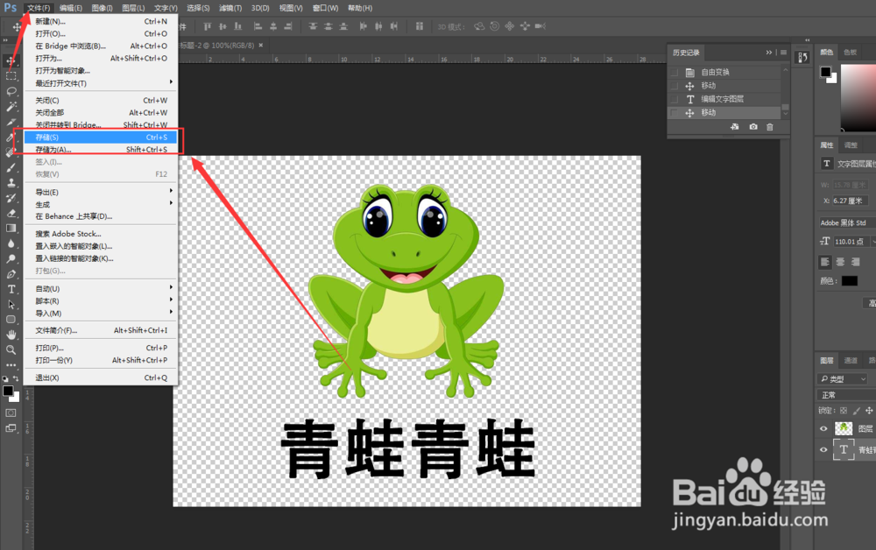The image size is (876, 550).
Task: Click the trash icon in the History panel
Action: pos(770,126)
